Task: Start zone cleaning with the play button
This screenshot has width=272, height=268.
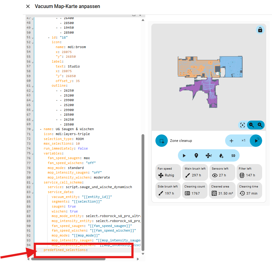Action: 256,141
